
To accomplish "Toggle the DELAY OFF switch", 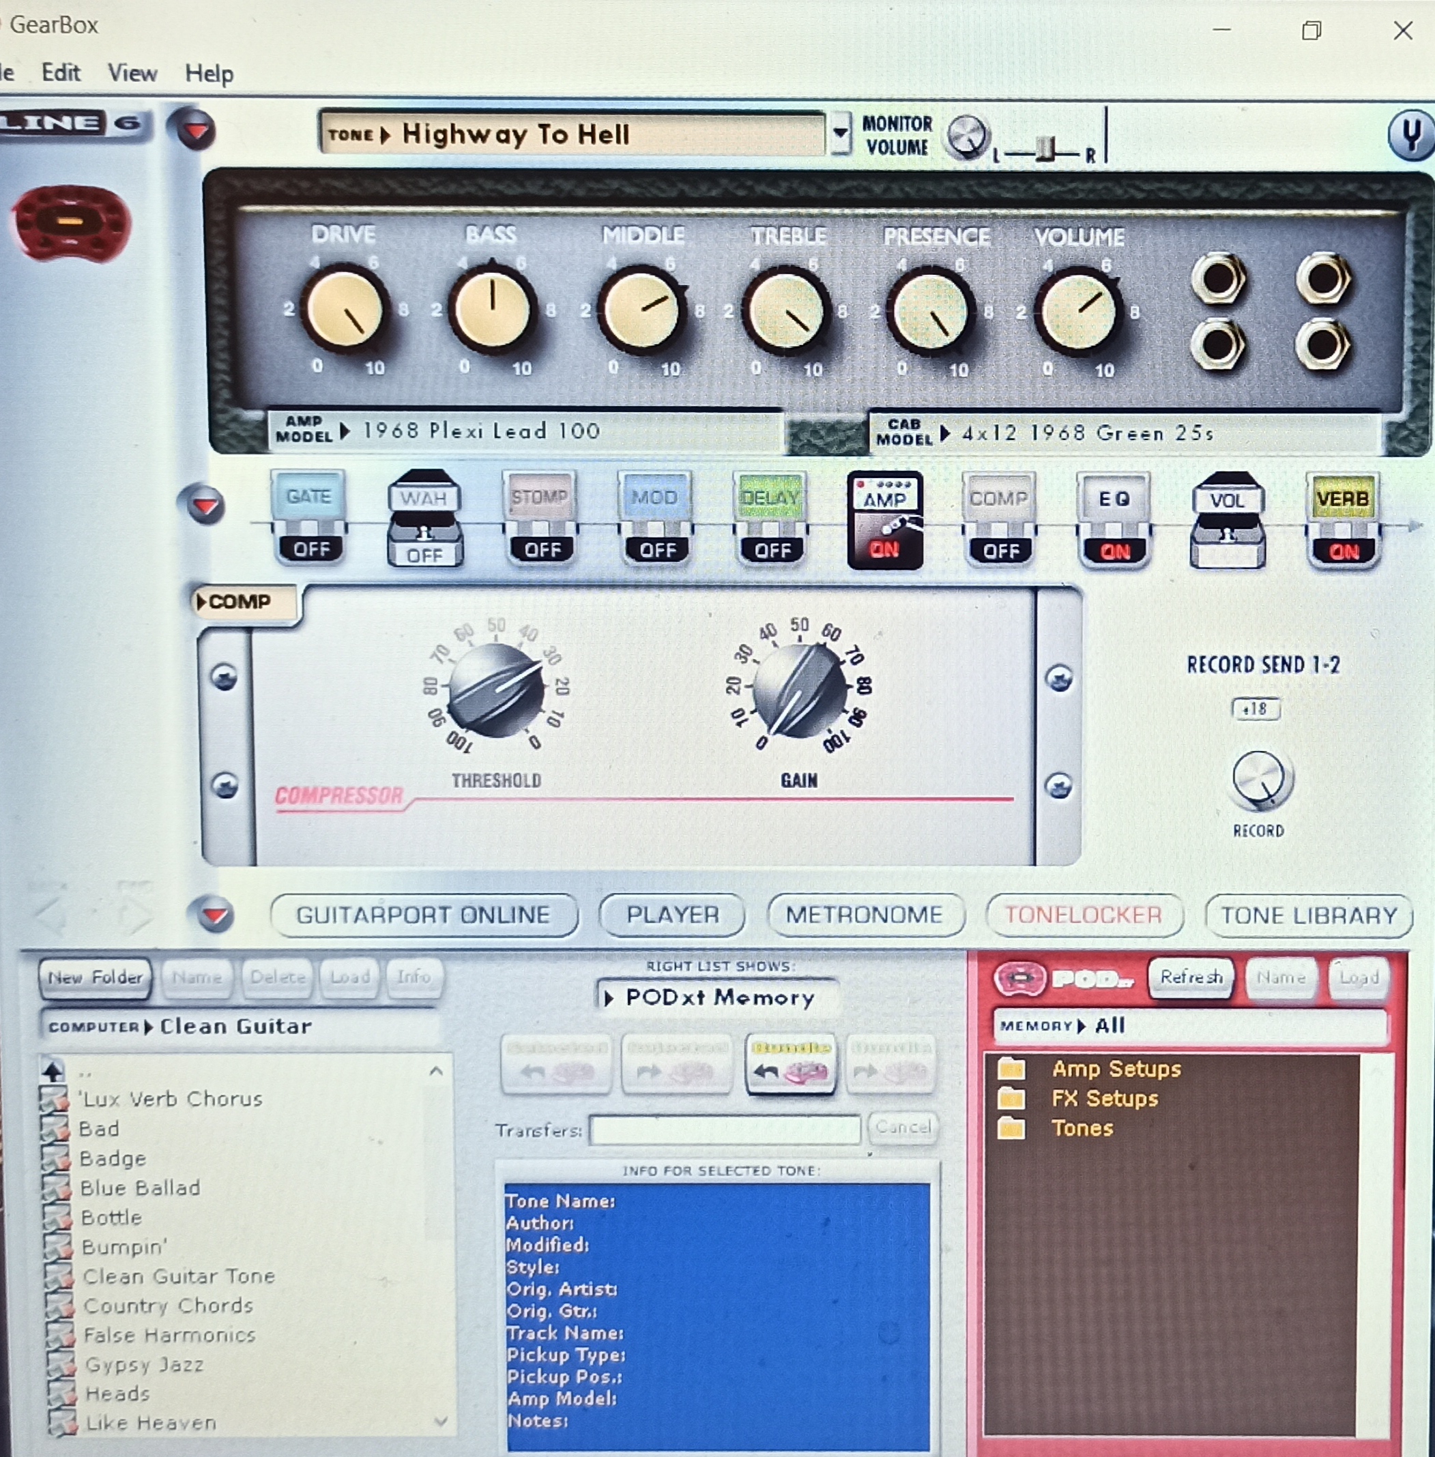I will coord(772,550).
